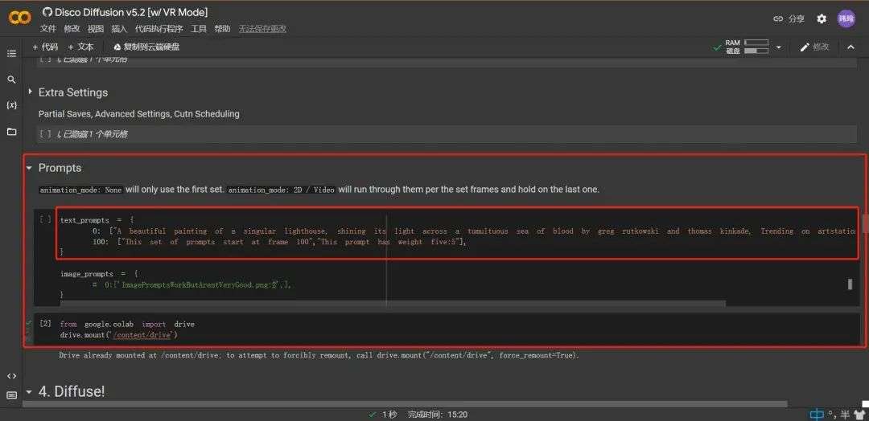Image resolution: width=869 pixels, height=421 pixels.
Task: Expand the Extra Settings section
Action: [30, 92]
